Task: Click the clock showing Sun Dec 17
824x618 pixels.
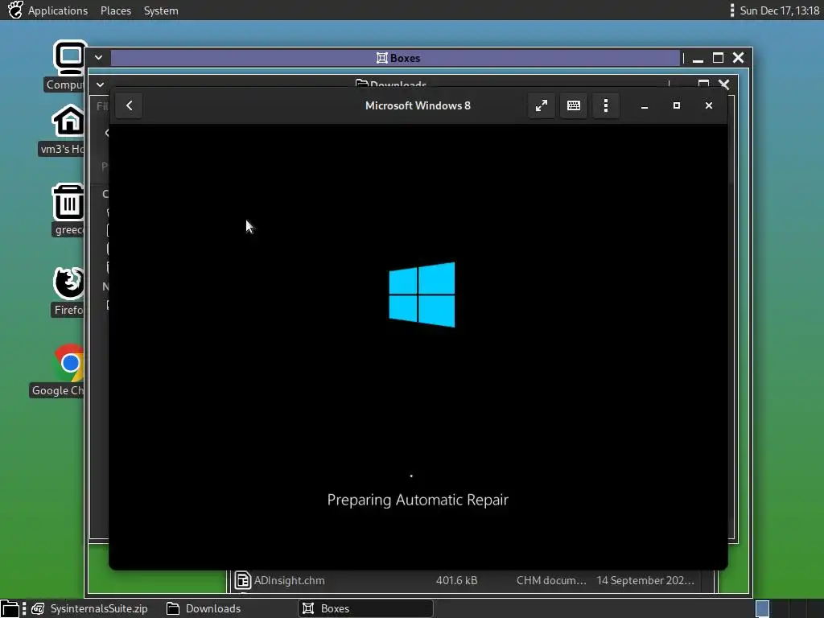Action: point(779,10)
